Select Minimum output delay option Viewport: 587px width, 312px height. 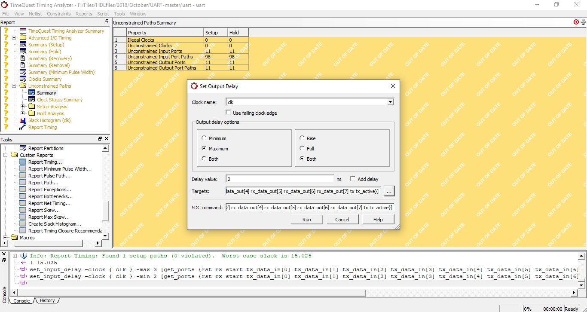(204, 138)
